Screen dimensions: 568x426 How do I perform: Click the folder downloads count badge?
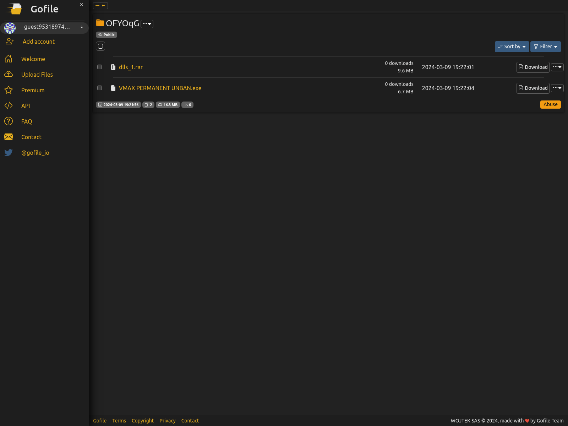click(187, 105)
